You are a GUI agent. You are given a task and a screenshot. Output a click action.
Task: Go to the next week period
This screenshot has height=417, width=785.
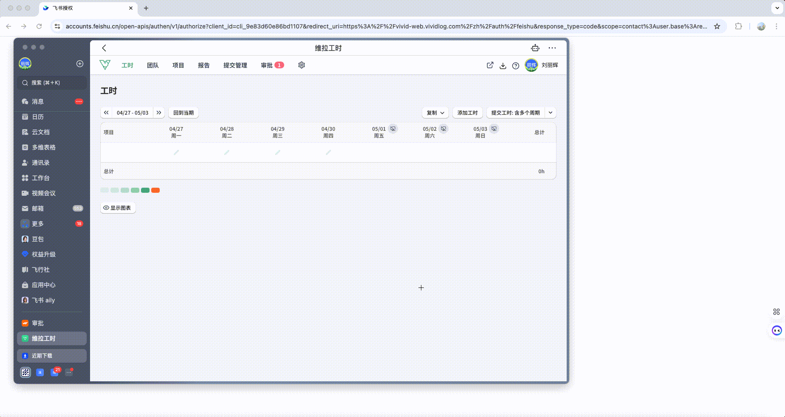tap(159, 113)
